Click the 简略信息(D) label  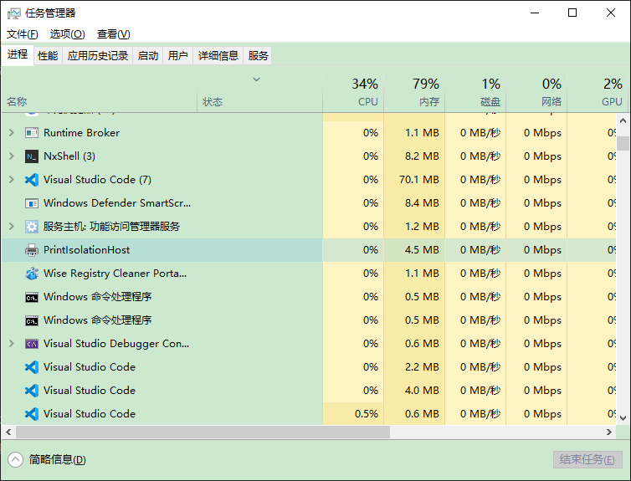pyautogui.click(x=57, y=460)
